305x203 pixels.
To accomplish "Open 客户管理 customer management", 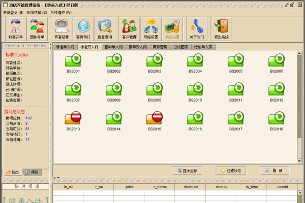I will [129, 29].
